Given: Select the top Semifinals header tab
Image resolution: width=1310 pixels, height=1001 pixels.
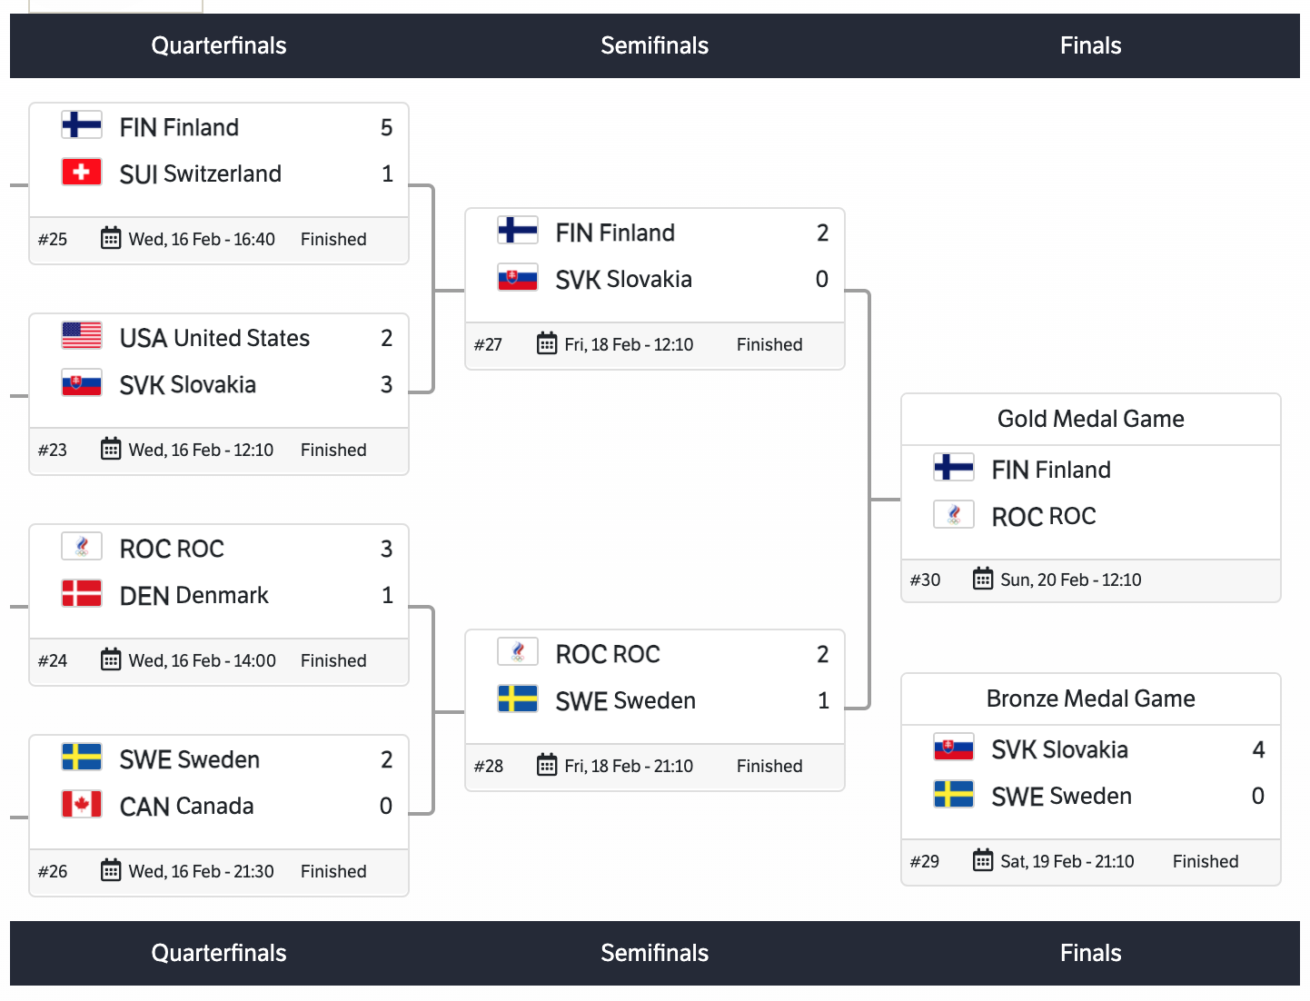Looking at the screenshot, I should click(x=654, y=45).
